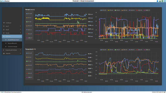
Task: Toggle yellow [F1] L3 in Vibrații side legend
Action: 29,18
